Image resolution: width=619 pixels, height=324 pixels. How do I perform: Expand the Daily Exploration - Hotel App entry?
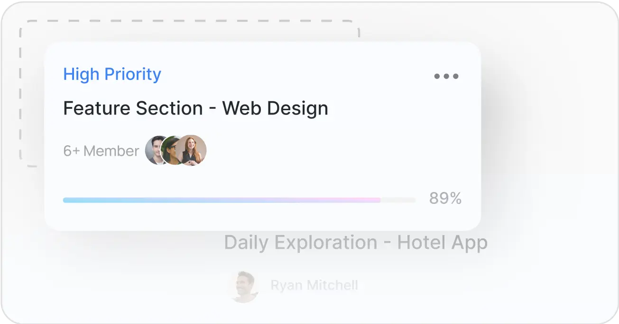tap(355, 243)
